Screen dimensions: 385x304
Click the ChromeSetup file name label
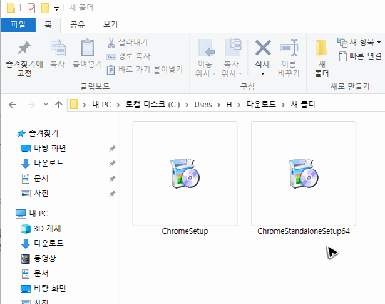pyautogui.click(x=185, y=231)
